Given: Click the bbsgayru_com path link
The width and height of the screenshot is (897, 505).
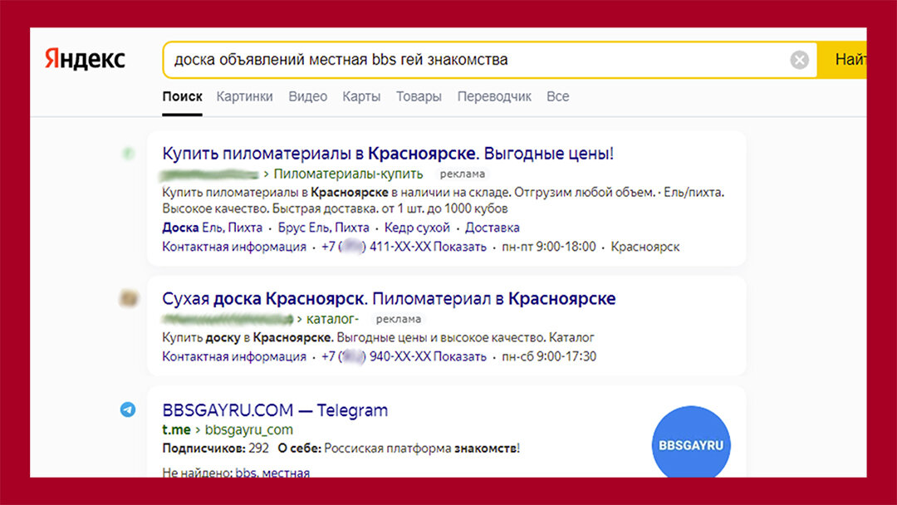Looking at the screenshot, I should (x=249, y=429).
